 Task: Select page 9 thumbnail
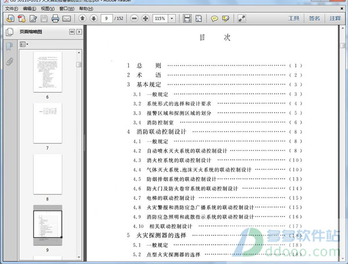click(x=48, y=224)
